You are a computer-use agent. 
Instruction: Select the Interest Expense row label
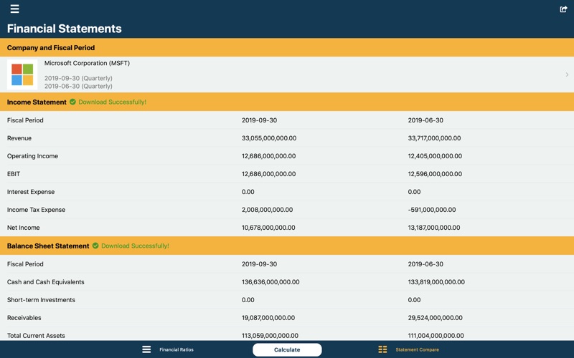coord(31,192)
